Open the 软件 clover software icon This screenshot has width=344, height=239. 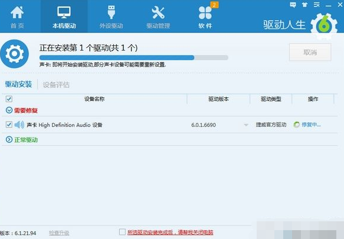pyautogui.click(x=205, y=12)
